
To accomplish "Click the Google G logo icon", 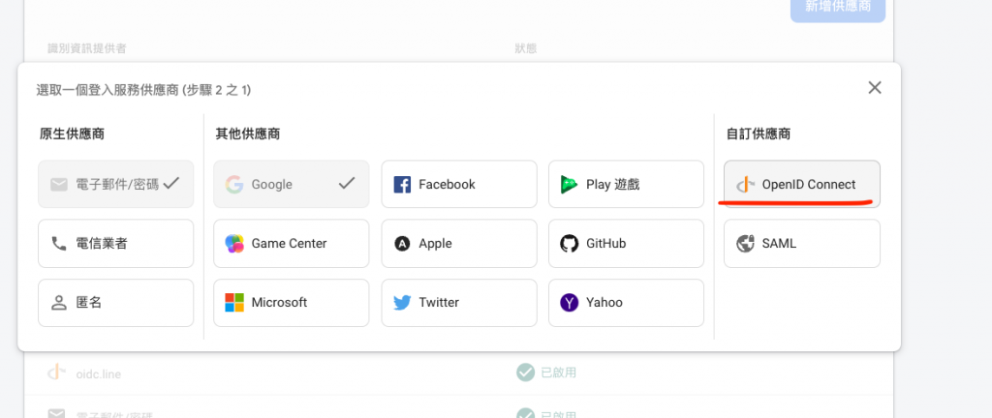I will (234, 185).
